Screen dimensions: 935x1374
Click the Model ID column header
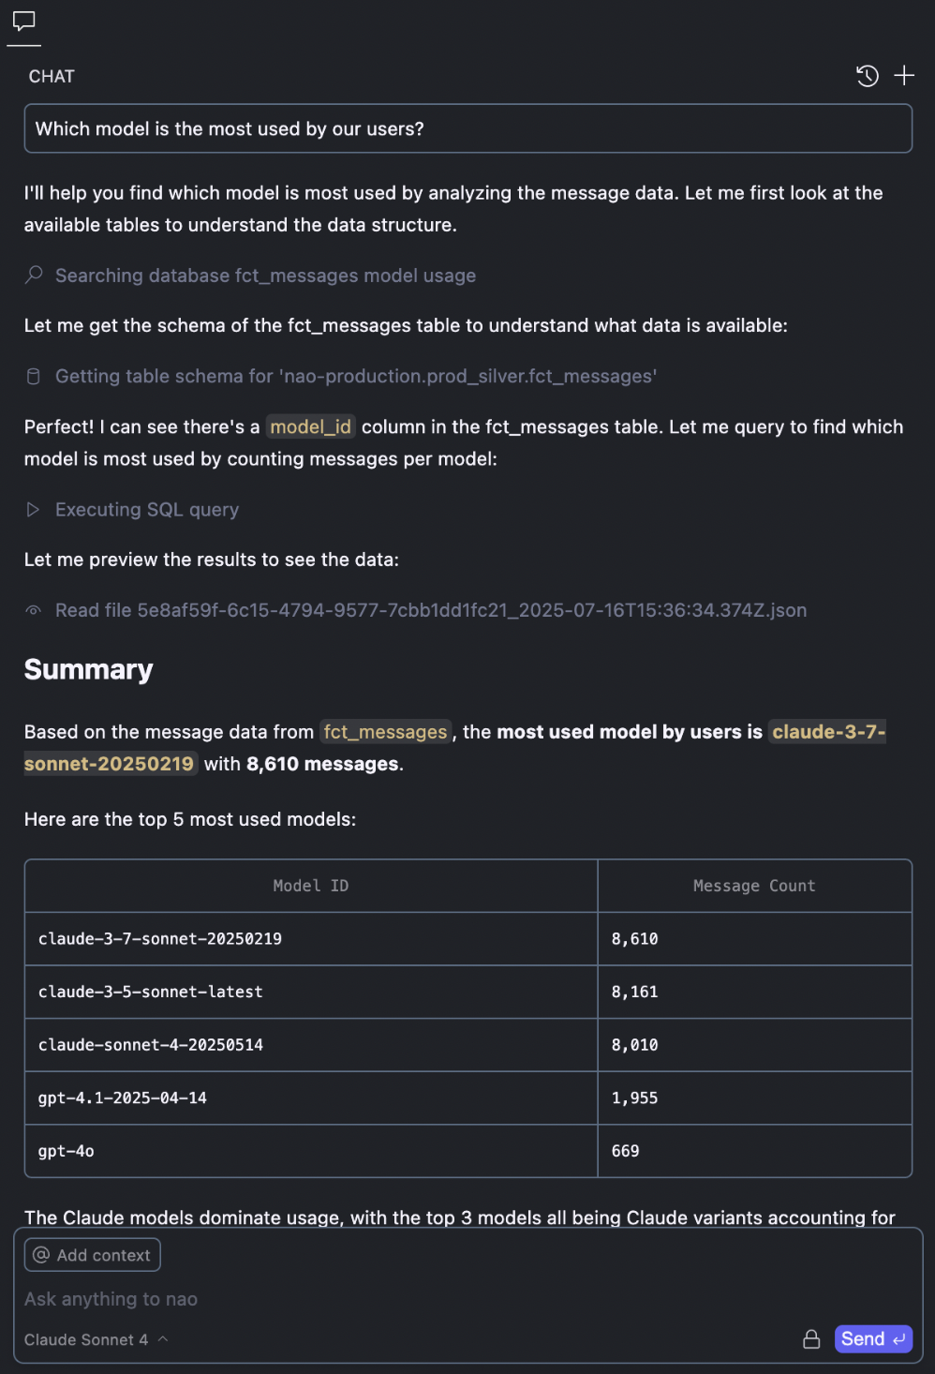click(310, 886)
